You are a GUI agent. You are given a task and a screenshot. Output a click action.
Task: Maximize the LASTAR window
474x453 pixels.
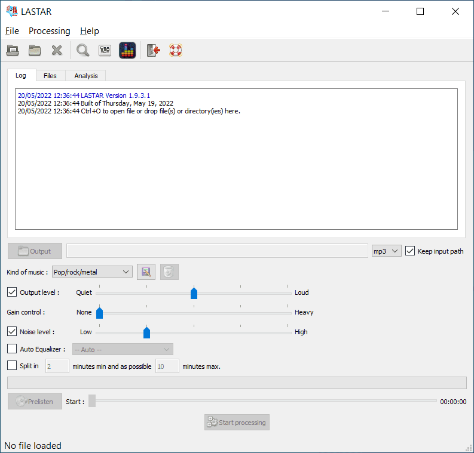pyautogui.click(x=420, y=11)
